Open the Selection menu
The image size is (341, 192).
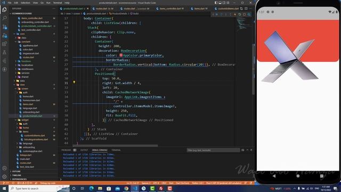coord(26,3)
